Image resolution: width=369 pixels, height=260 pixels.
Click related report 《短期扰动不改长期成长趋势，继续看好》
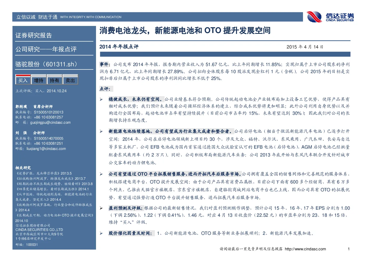pyautogui.click(x=54, y=184)
